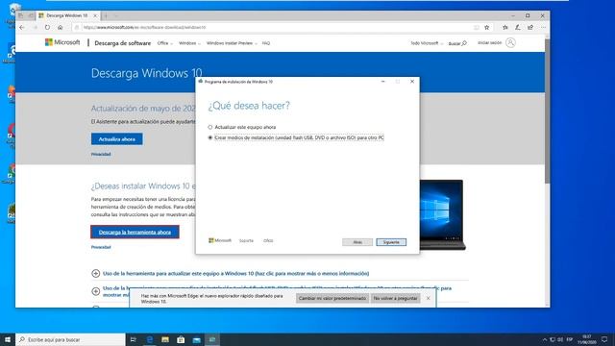Select 'Actualizar este equipo ahora' radio option
The image size is (615, 346).
click(210, 127)
